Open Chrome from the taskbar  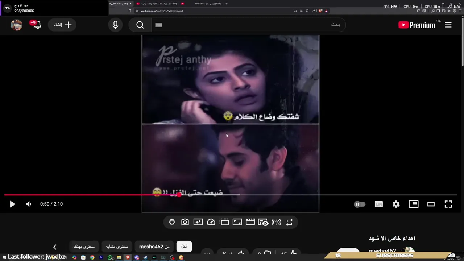pos(92,257)
